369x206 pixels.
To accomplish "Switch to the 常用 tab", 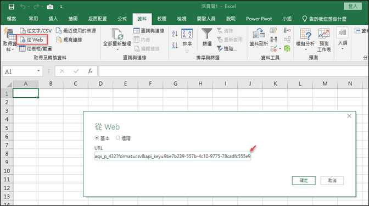I will coord(33,19).
